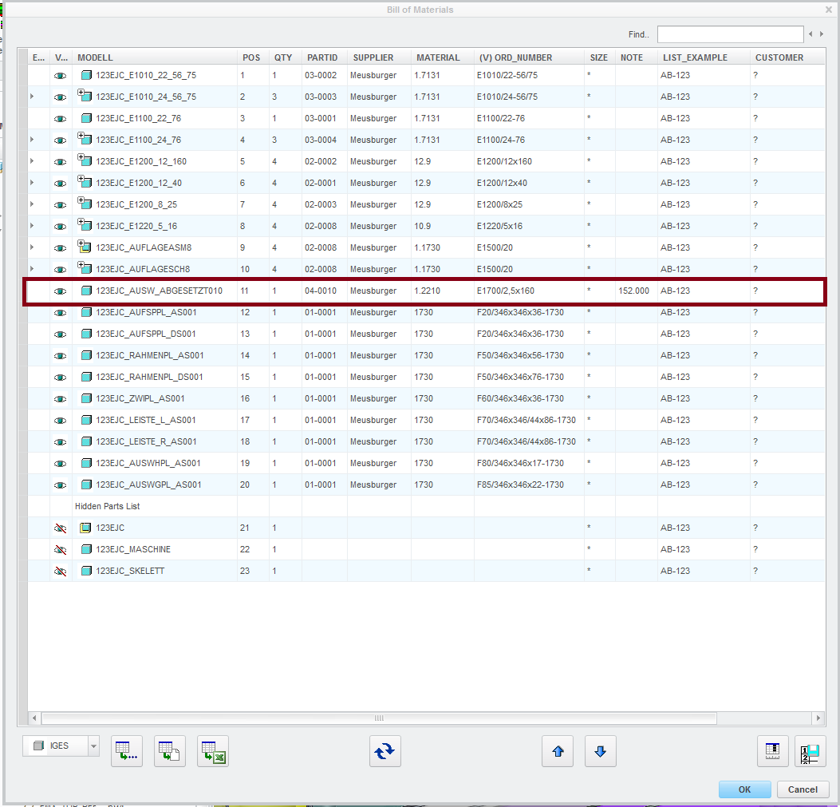Move selected row up with blue arrow
This screenshot has width=840, height=807.
point(558,750)
